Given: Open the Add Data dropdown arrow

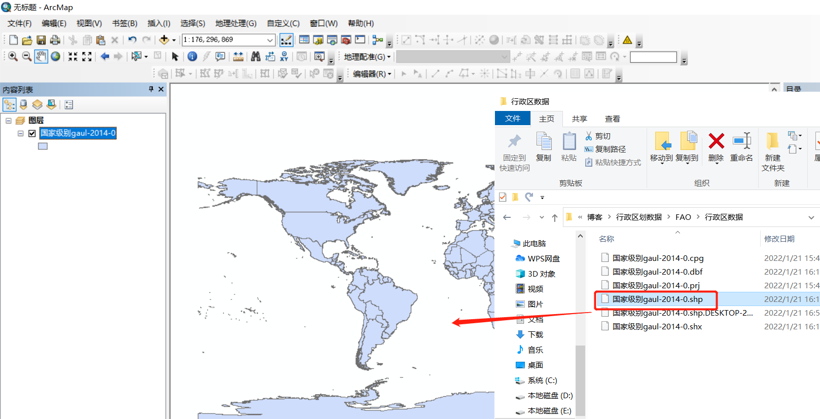Looking at the screenshot, I should pyautogui.click(x=174, y=40).
